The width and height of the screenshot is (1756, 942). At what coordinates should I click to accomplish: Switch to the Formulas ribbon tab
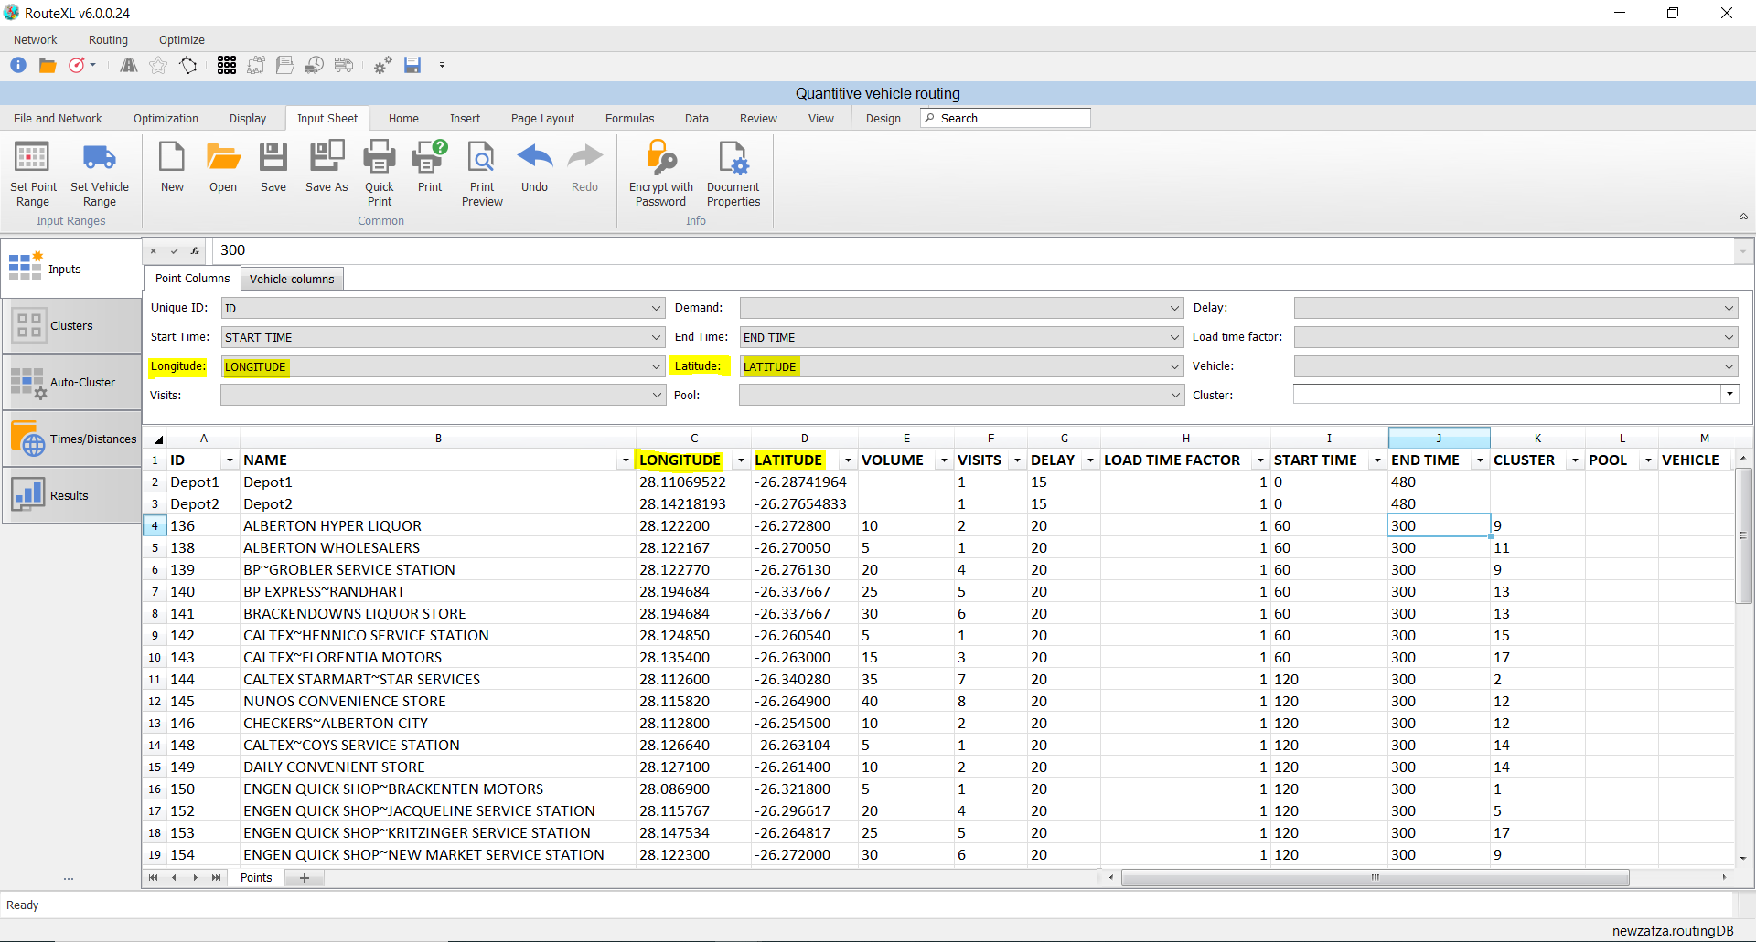pyautogui.click(x=630, y=118)
